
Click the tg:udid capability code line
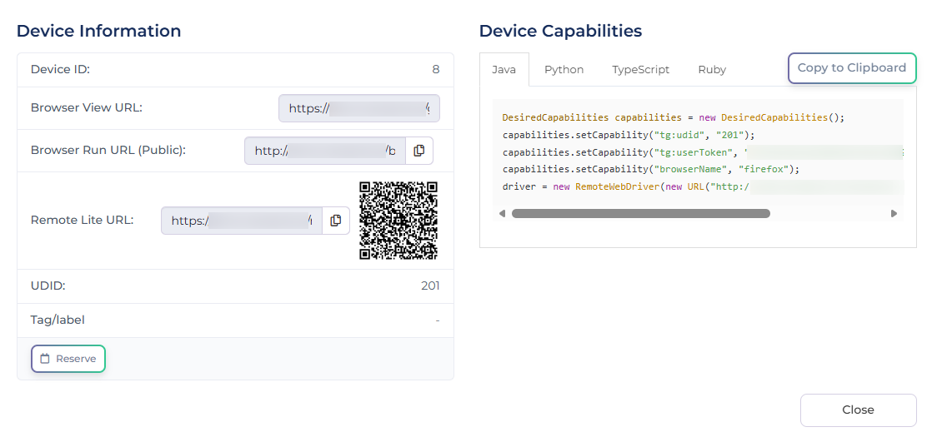(x=628, y=135)
